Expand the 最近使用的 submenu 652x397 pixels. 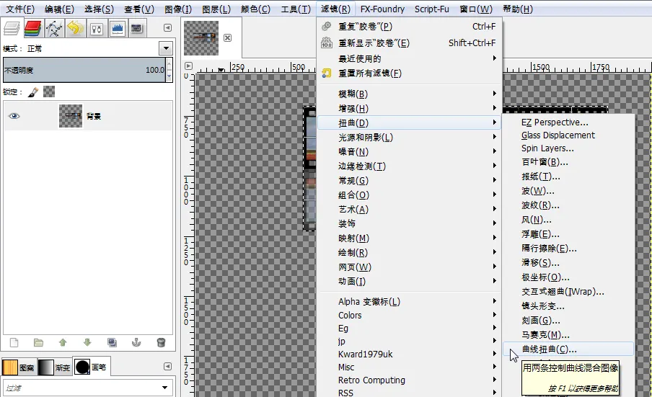(x=409, y=58)
